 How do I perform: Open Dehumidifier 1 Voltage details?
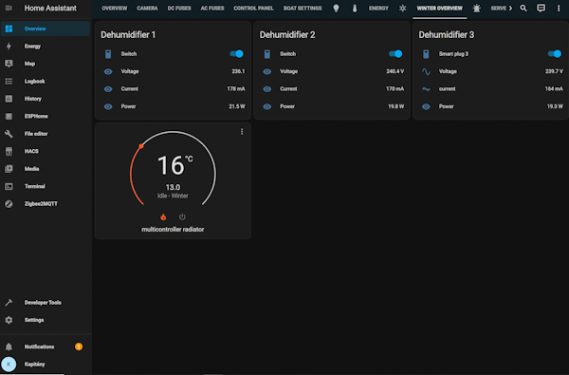pyautogui.click(x=174, y=71)
